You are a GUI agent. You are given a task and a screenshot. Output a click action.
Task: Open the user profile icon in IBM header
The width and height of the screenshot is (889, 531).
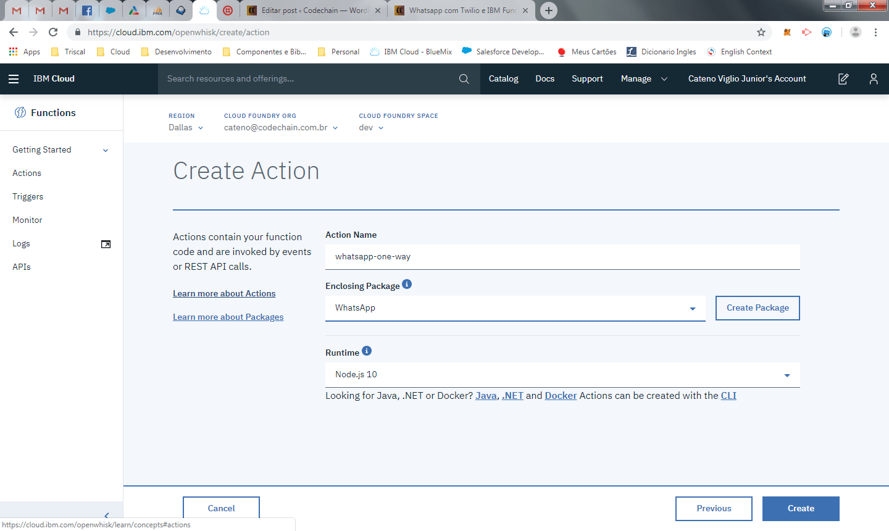[874, 79]
